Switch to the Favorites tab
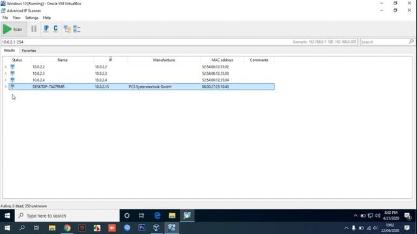 tap(29, 51)
